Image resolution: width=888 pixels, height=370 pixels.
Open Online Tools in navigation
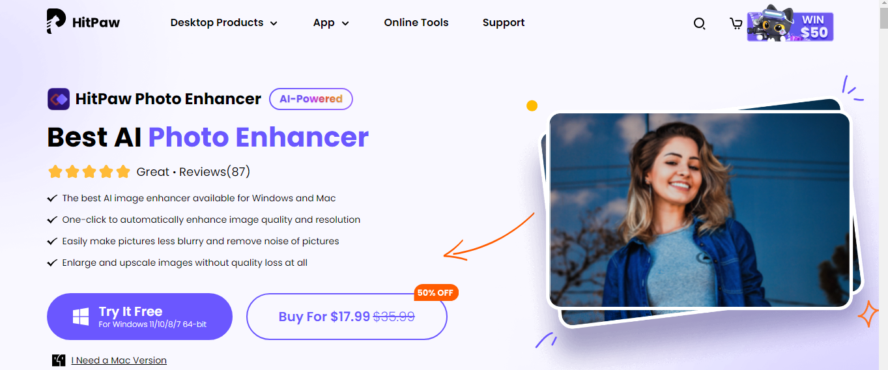416,23
